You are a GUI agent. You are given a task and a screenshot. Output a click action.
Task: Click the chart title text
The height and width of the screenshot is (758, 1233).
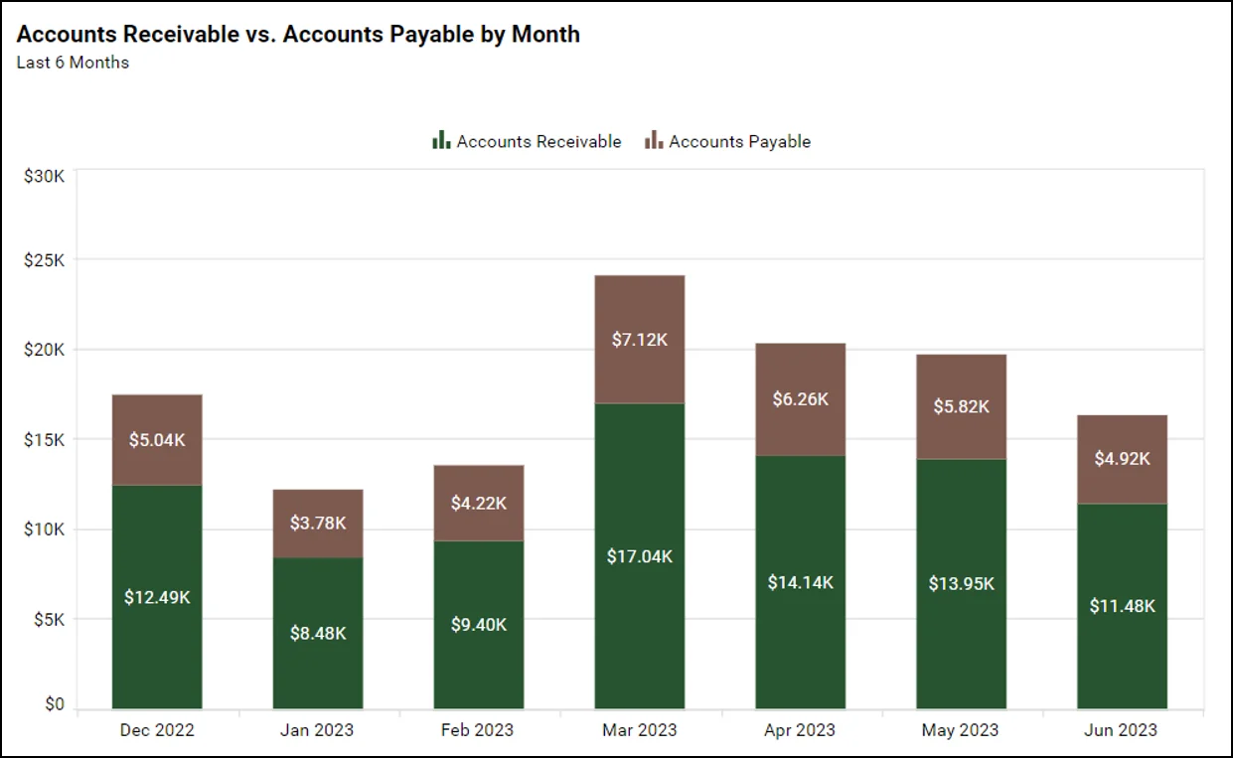pyautogui.click(x=298, y=34)
